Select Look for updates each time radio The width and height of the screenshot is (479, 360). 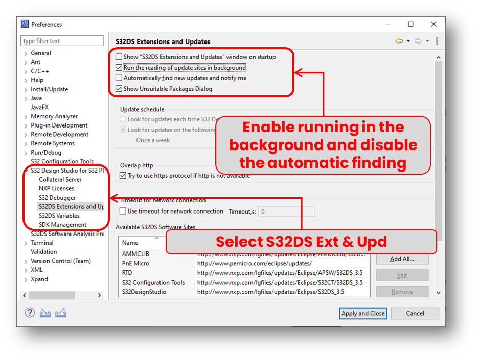coord(123,119)
